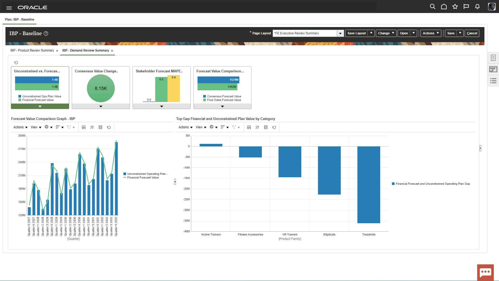Expand Consensus Value Change tile arrow
This screenshot has height=281, width=499.
coord(101,106)
